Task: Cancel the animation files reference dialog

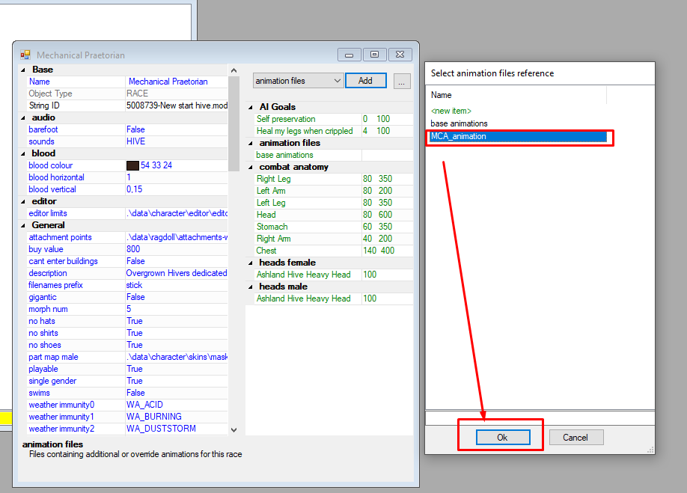Action: tap(575, 438)
